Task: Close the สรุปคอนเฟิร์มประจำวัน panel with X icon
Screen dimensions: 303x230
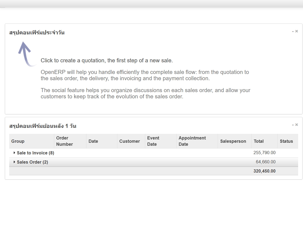Action: [296, 31]
